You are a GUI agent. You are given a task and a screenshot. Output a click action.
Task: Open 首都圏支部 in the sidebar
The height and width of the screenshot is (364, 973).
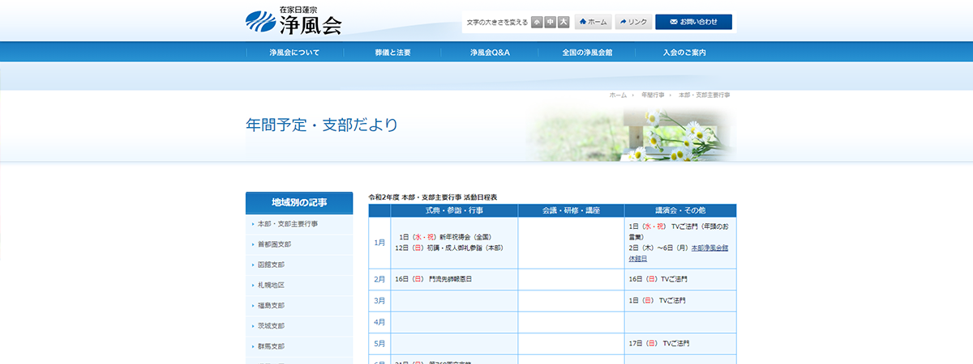[x=274, y=244]
